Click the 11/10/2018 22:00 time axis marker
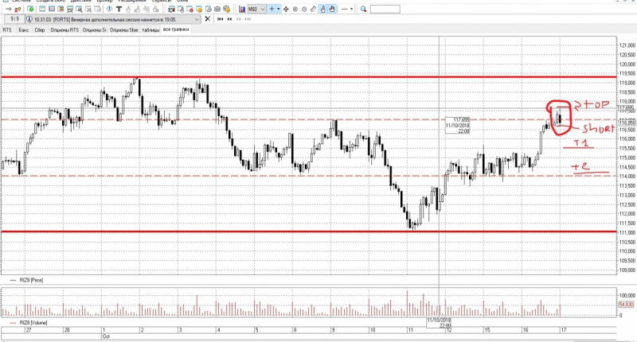Screen dimensions: 637x342 point(440,323)
